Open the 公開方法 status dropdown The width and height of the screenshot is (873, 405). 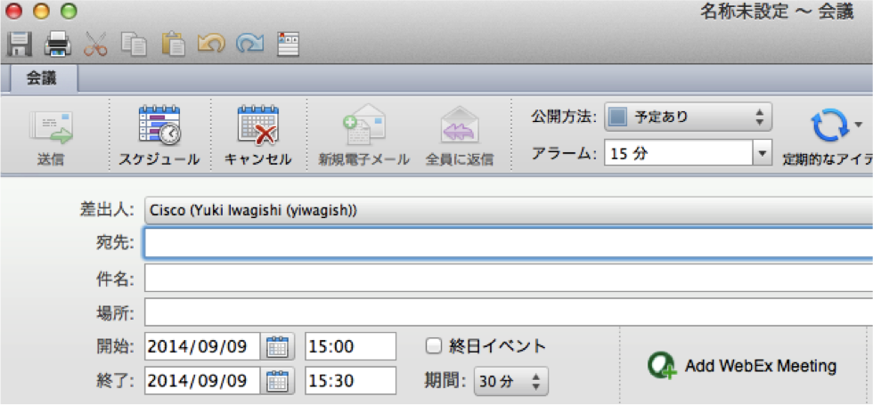(x=687, y=117)
